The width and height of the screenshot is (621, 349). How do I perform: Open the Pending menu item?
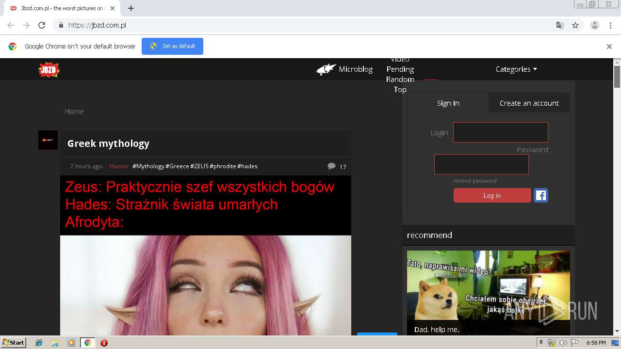400,69
